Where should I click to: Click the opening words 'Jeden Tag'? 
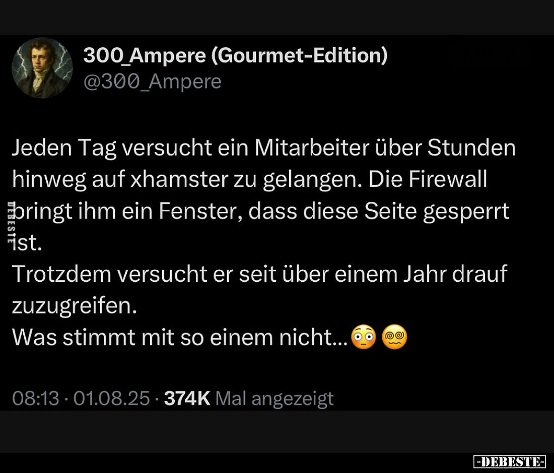(64, 148)
